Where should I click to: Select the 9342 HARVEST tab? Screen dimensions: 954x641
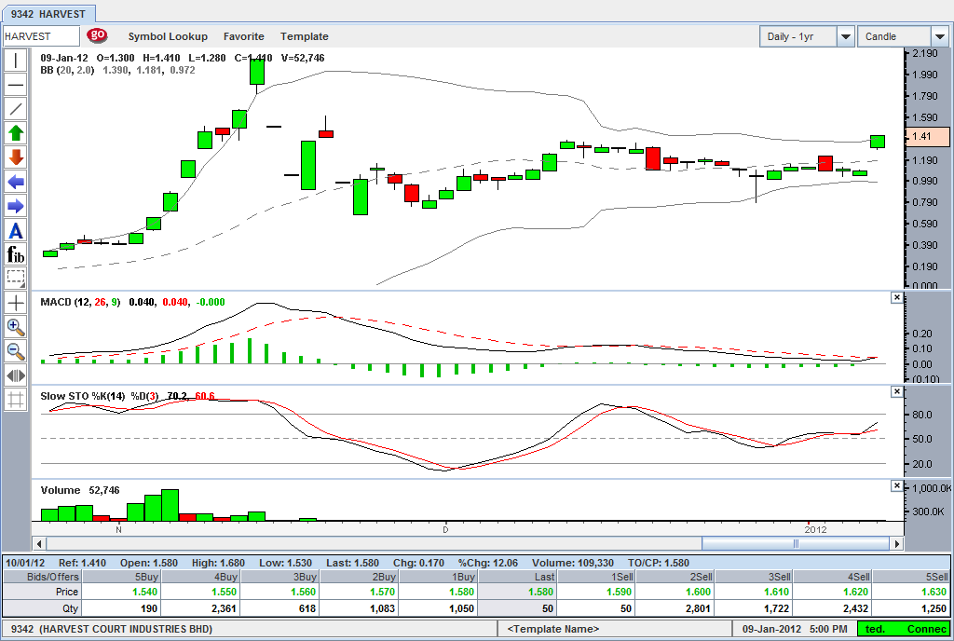[x=48, y=13]
